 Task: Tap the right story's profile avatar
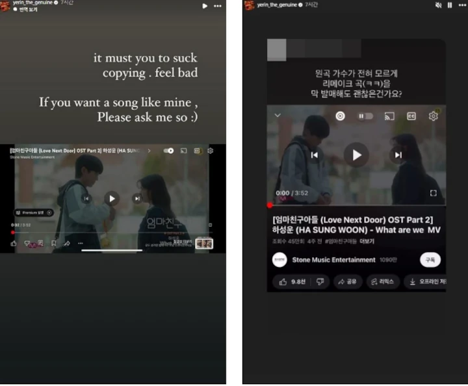[x=250, y=5]
